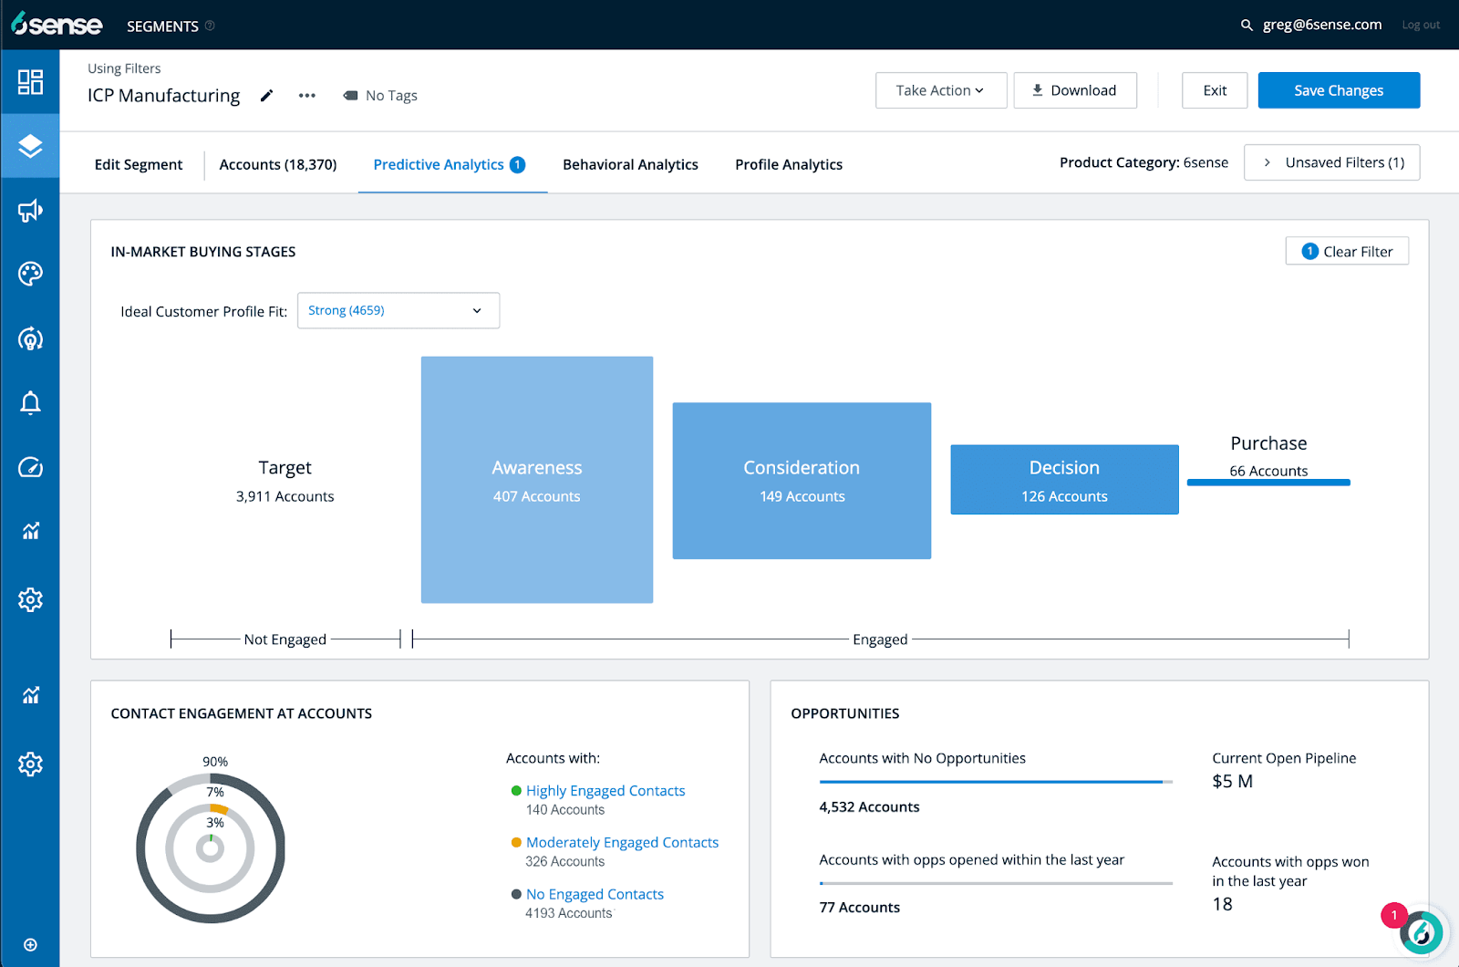Click the Save Changes button
This screenshot has width=1459, height=967.
pos(1339,90)
